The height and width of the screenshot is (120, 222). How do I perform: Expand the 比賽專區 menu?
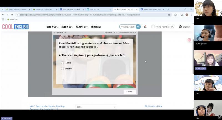point(67,27)
